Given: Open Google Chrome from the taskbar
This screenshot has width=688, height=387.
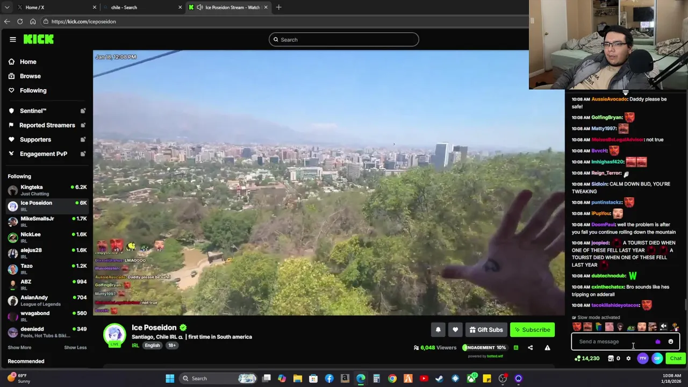Looking at the screenshot, I should pyautogui.click(x=392, y=378).
